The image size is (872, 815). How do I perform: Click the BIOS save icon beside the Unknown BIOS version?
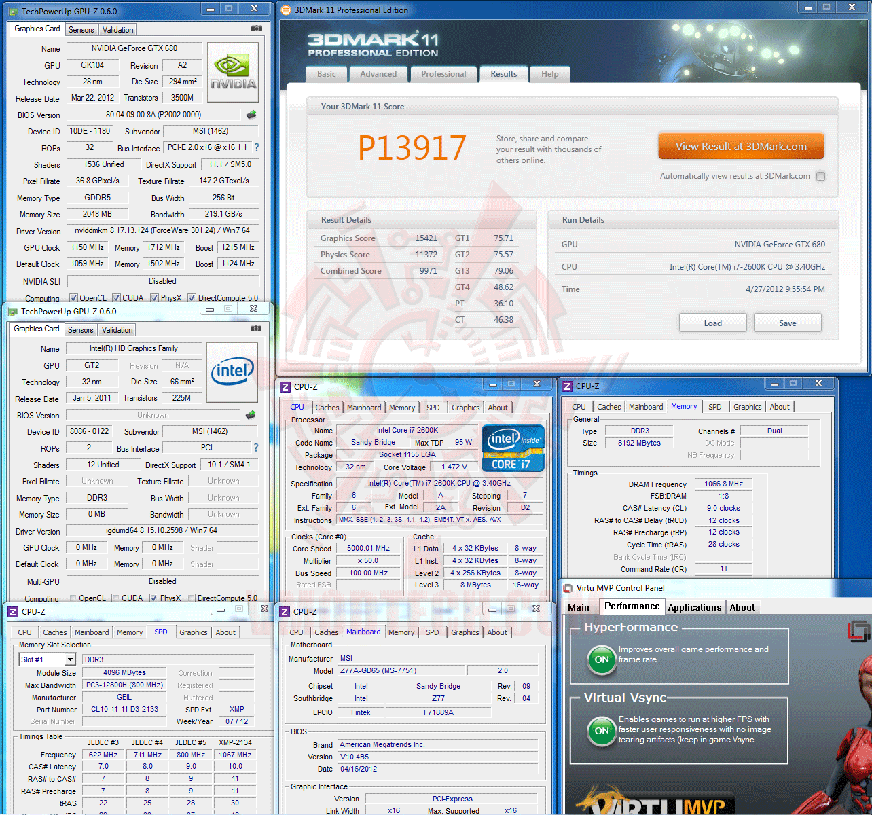point(251,415)
